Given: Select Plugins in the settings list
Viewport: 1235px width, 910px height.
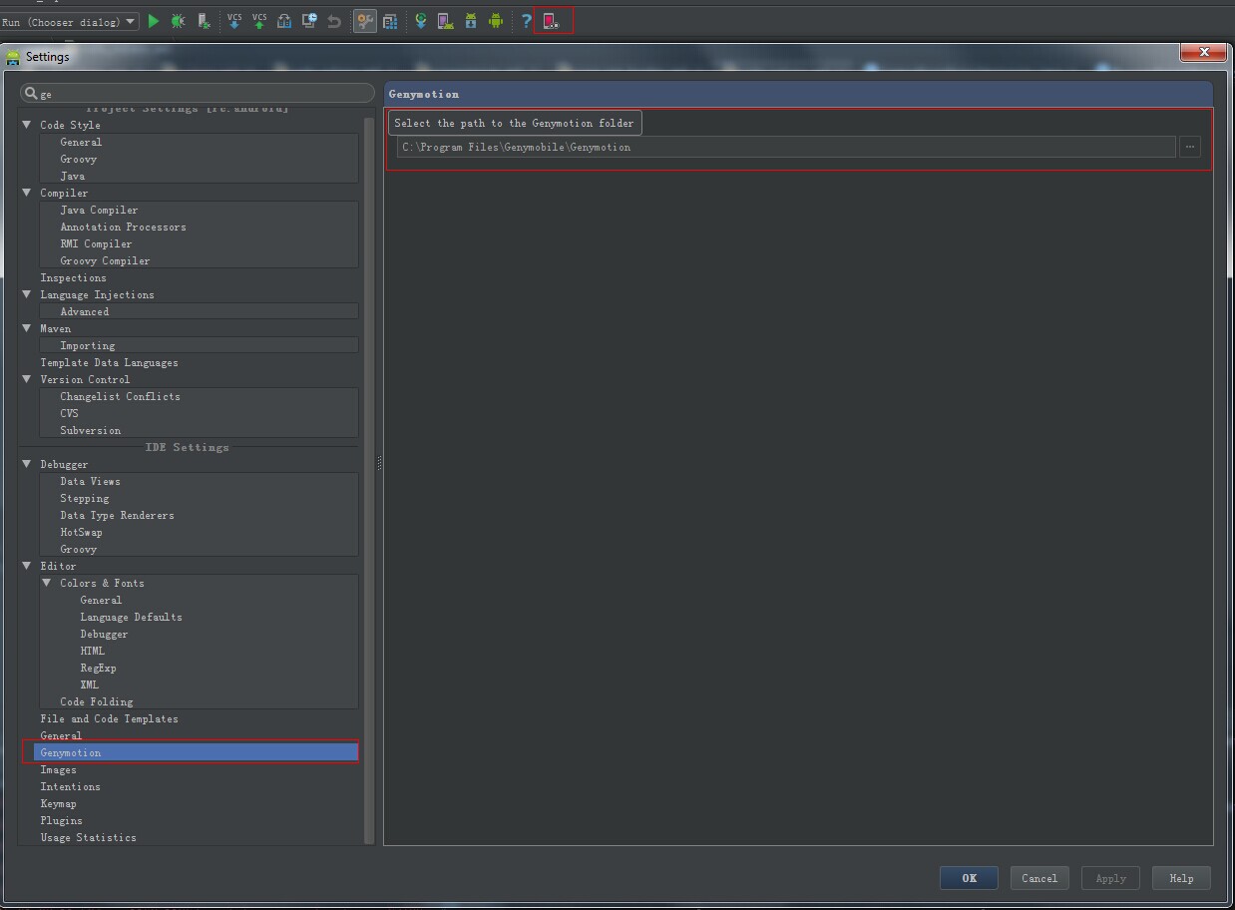Looking at the screenshot, I should 61,820.
